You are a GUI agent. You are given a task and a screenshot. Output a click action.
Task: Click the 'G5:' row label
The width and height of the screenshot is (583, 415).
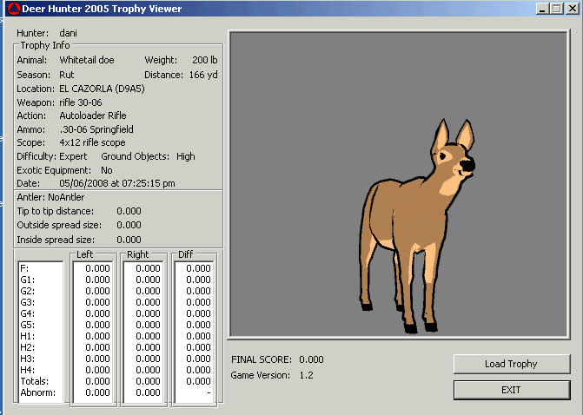click(x=28, y=325)
